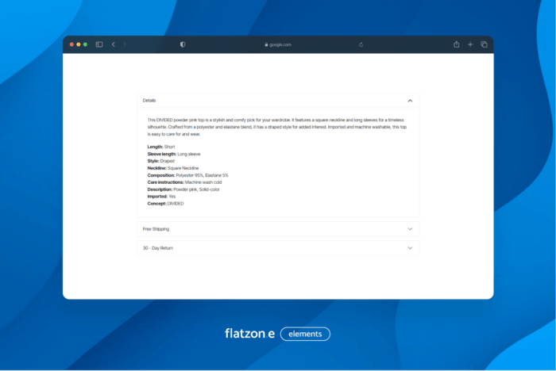
Task: Select the 30 - Day Return header label
Action: pos(158,248)
